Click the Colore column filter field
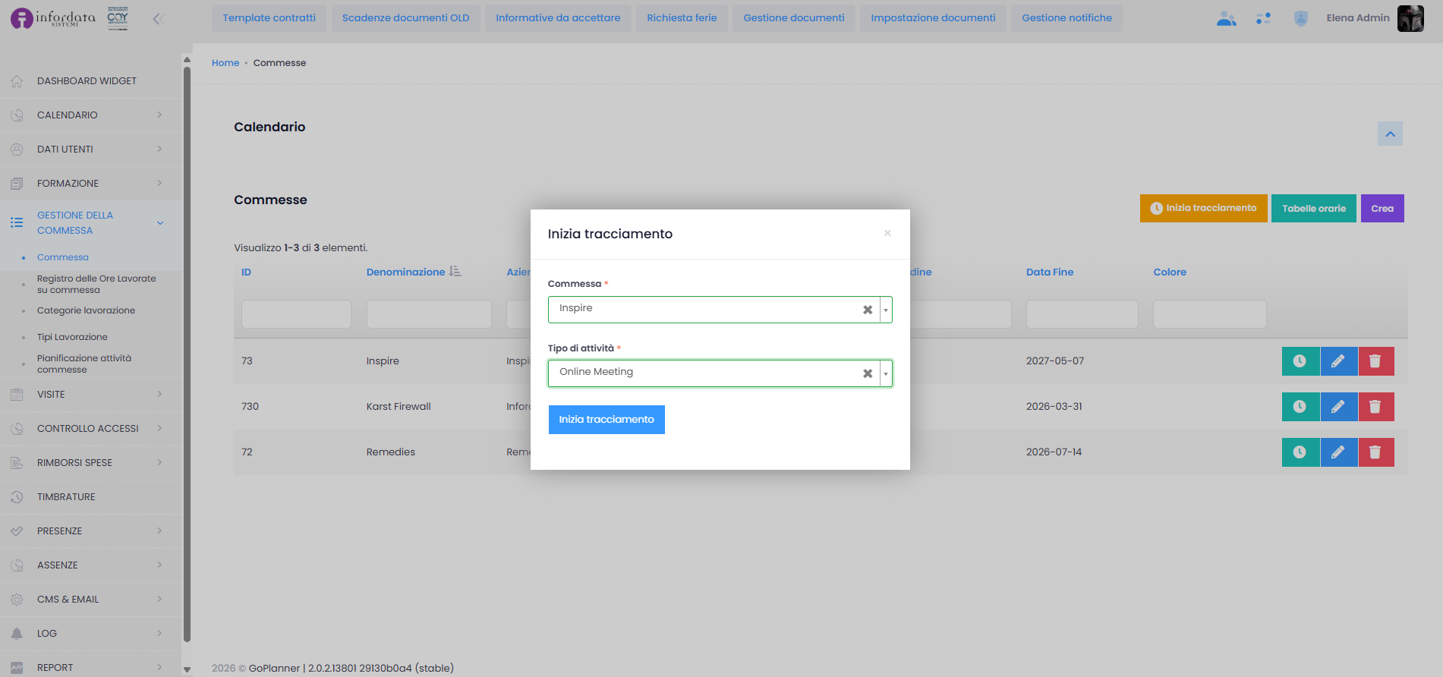Viewport: 1443px width, 677px height. [x=1209, y=314]
